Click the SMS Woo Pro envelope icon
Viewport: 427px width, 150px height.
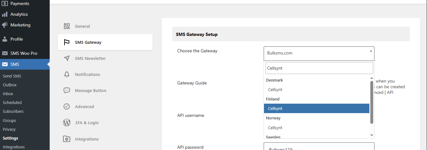coord(5,53)
